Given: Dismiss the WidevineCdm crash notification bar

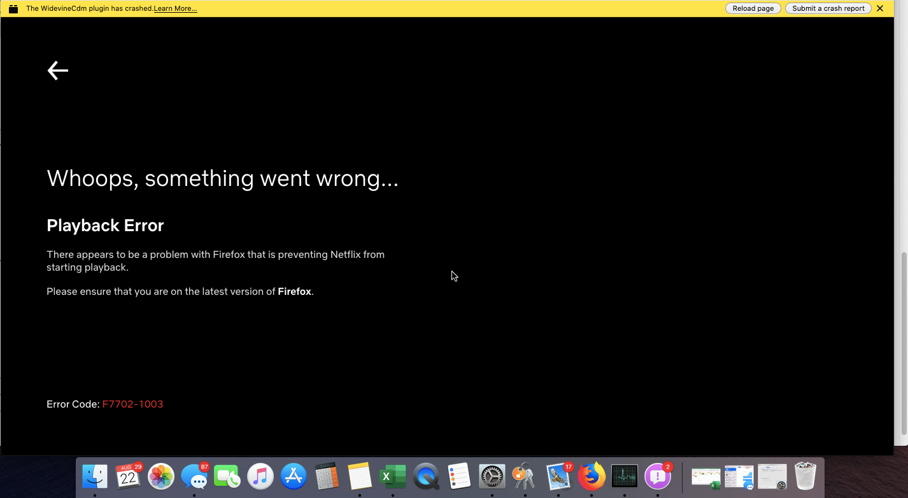Looking at the screenshot, I should pyautogui.click(x=880, y=8).
